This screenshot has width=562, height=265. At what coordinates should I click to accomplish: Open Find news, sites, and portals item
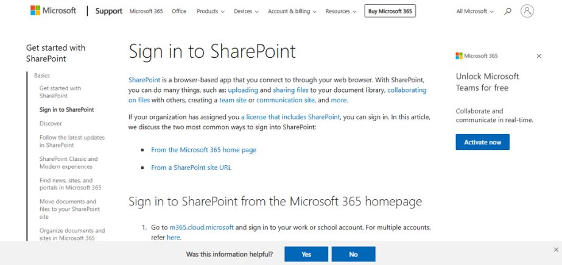70,184
